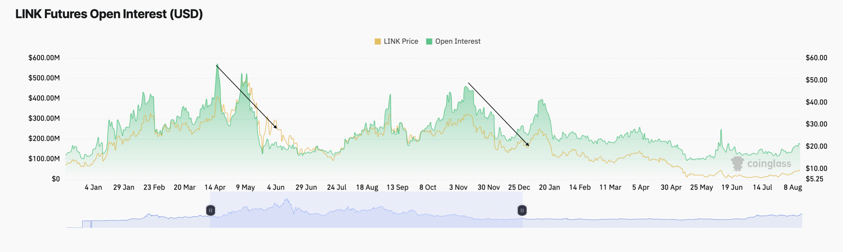Viewport: 843px width, 252px height.
Task: Grab the right range slider handle
Action: [x=522, y=211]
